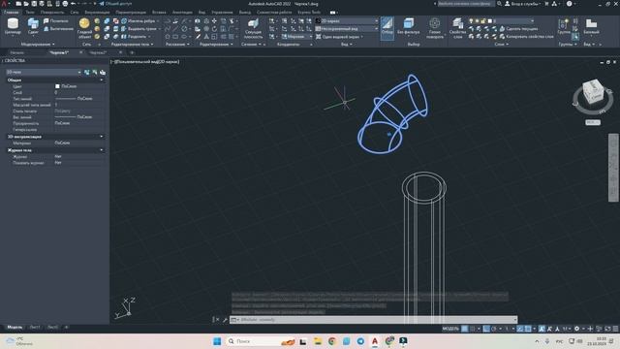The image size is (620, 349).
Task: Click the Undo arrow in quick access toolbar
Action: [74, 4]
